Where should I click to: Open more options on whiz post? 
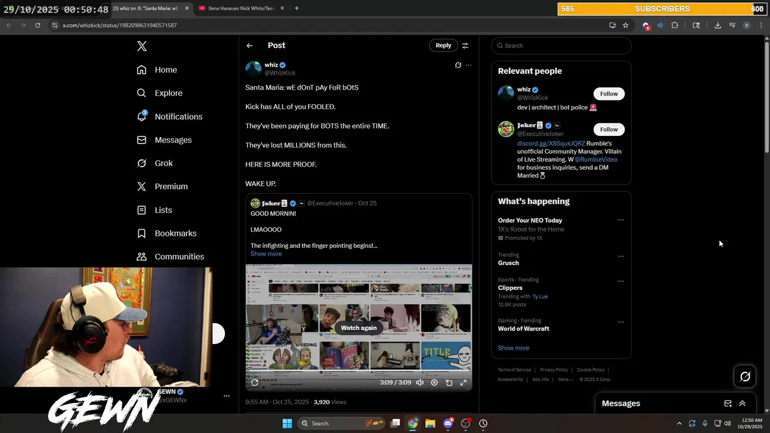(x=469, y=65)
